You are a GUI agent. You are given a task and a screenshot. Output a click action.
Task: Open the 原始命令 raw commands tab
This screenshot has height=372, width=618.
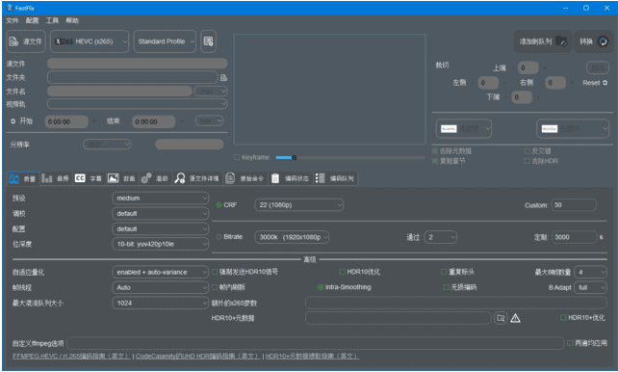245,178
